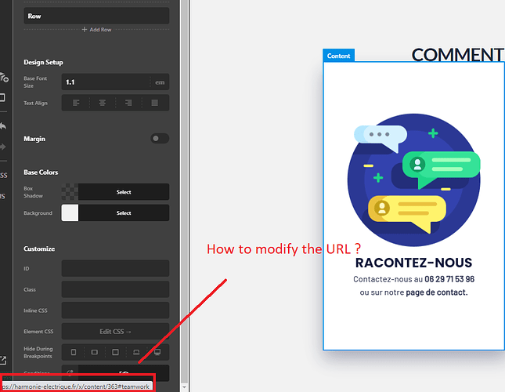Open the em unit selector for Base Font Size
This screenshot has height=392, width=505.
coord(160,82)
